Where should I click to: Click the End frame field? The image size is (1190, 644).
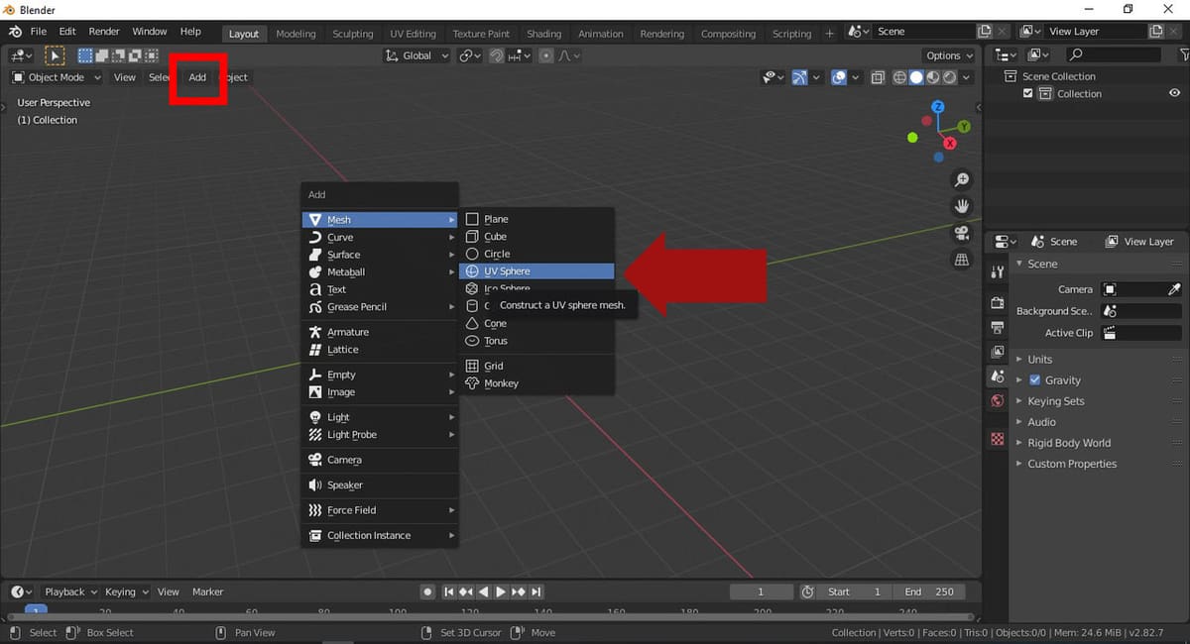point(929,591)
